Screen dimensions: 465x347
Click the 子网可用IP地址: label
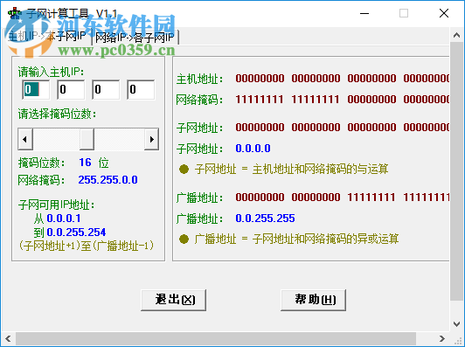[56, 205]
